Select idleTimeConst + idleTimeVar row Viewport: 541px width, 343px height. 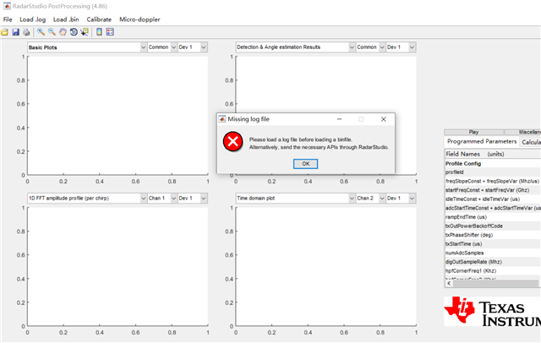[x=493, y=199]
